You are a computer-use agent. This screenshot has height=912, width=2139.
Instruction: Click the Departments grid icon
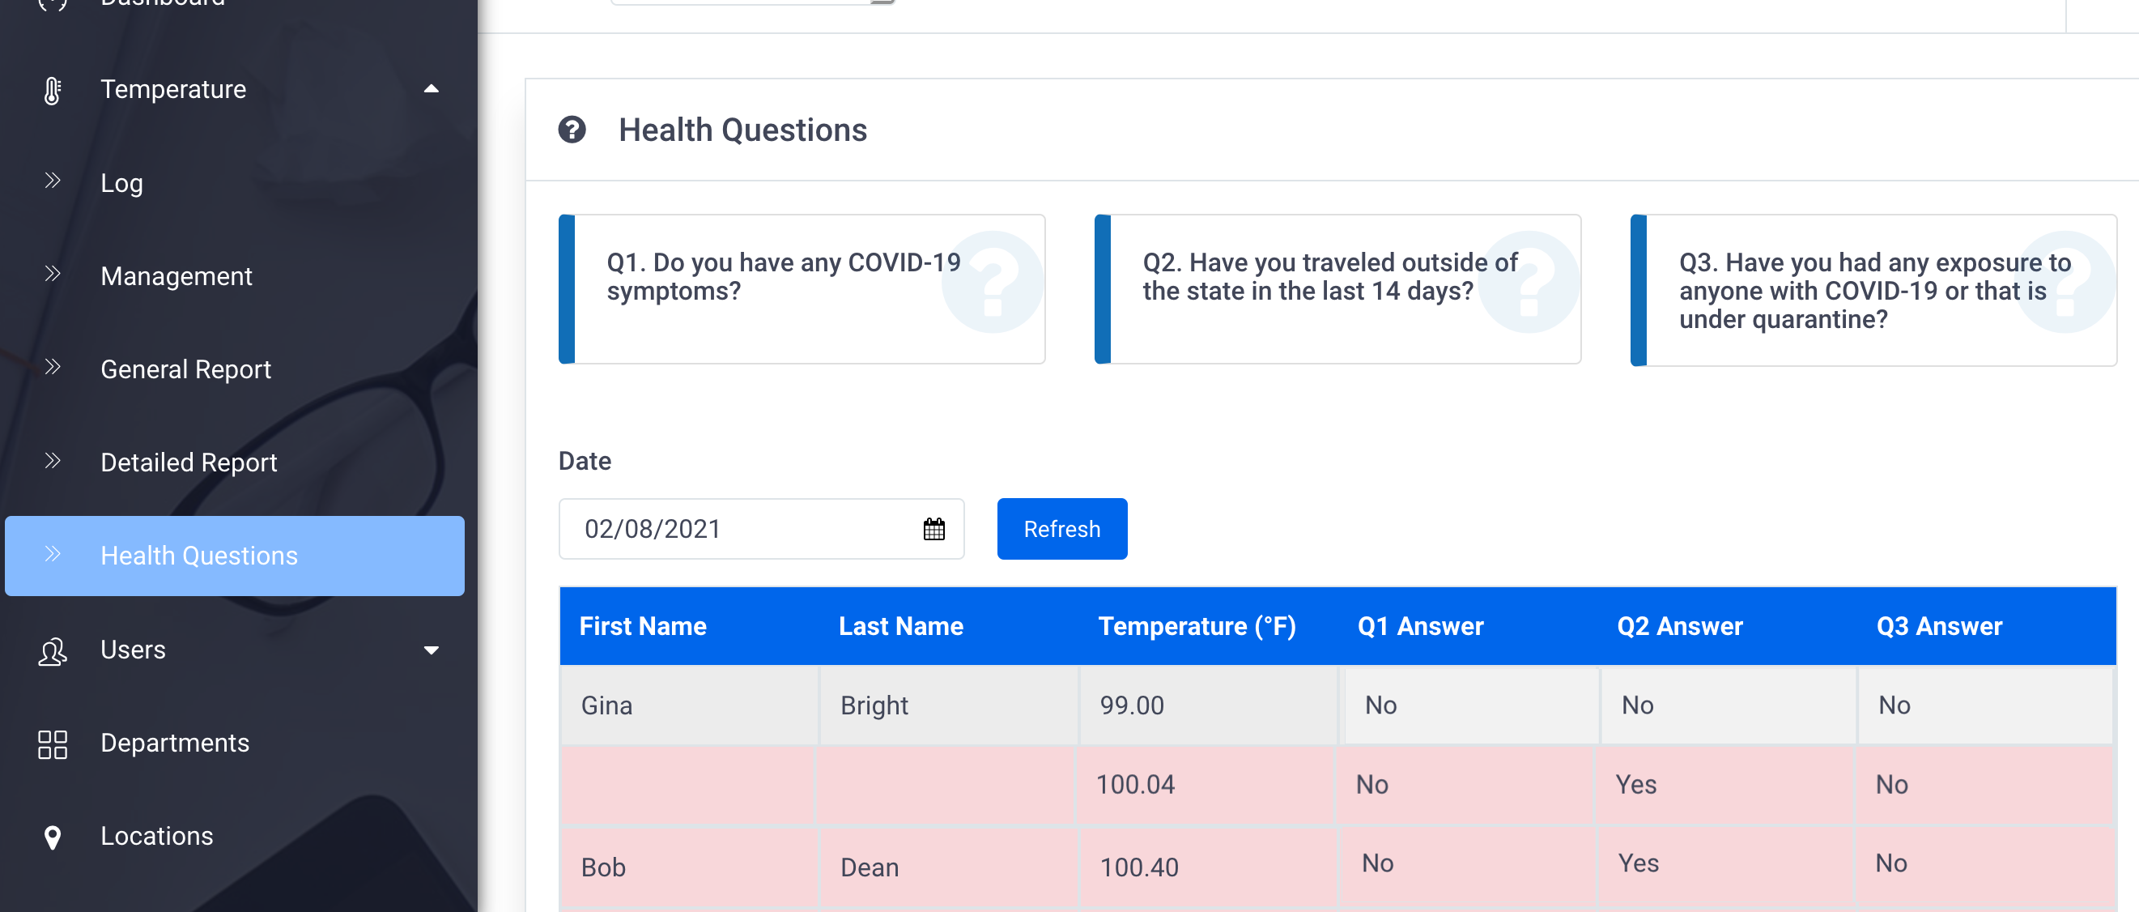coord(53,744)
